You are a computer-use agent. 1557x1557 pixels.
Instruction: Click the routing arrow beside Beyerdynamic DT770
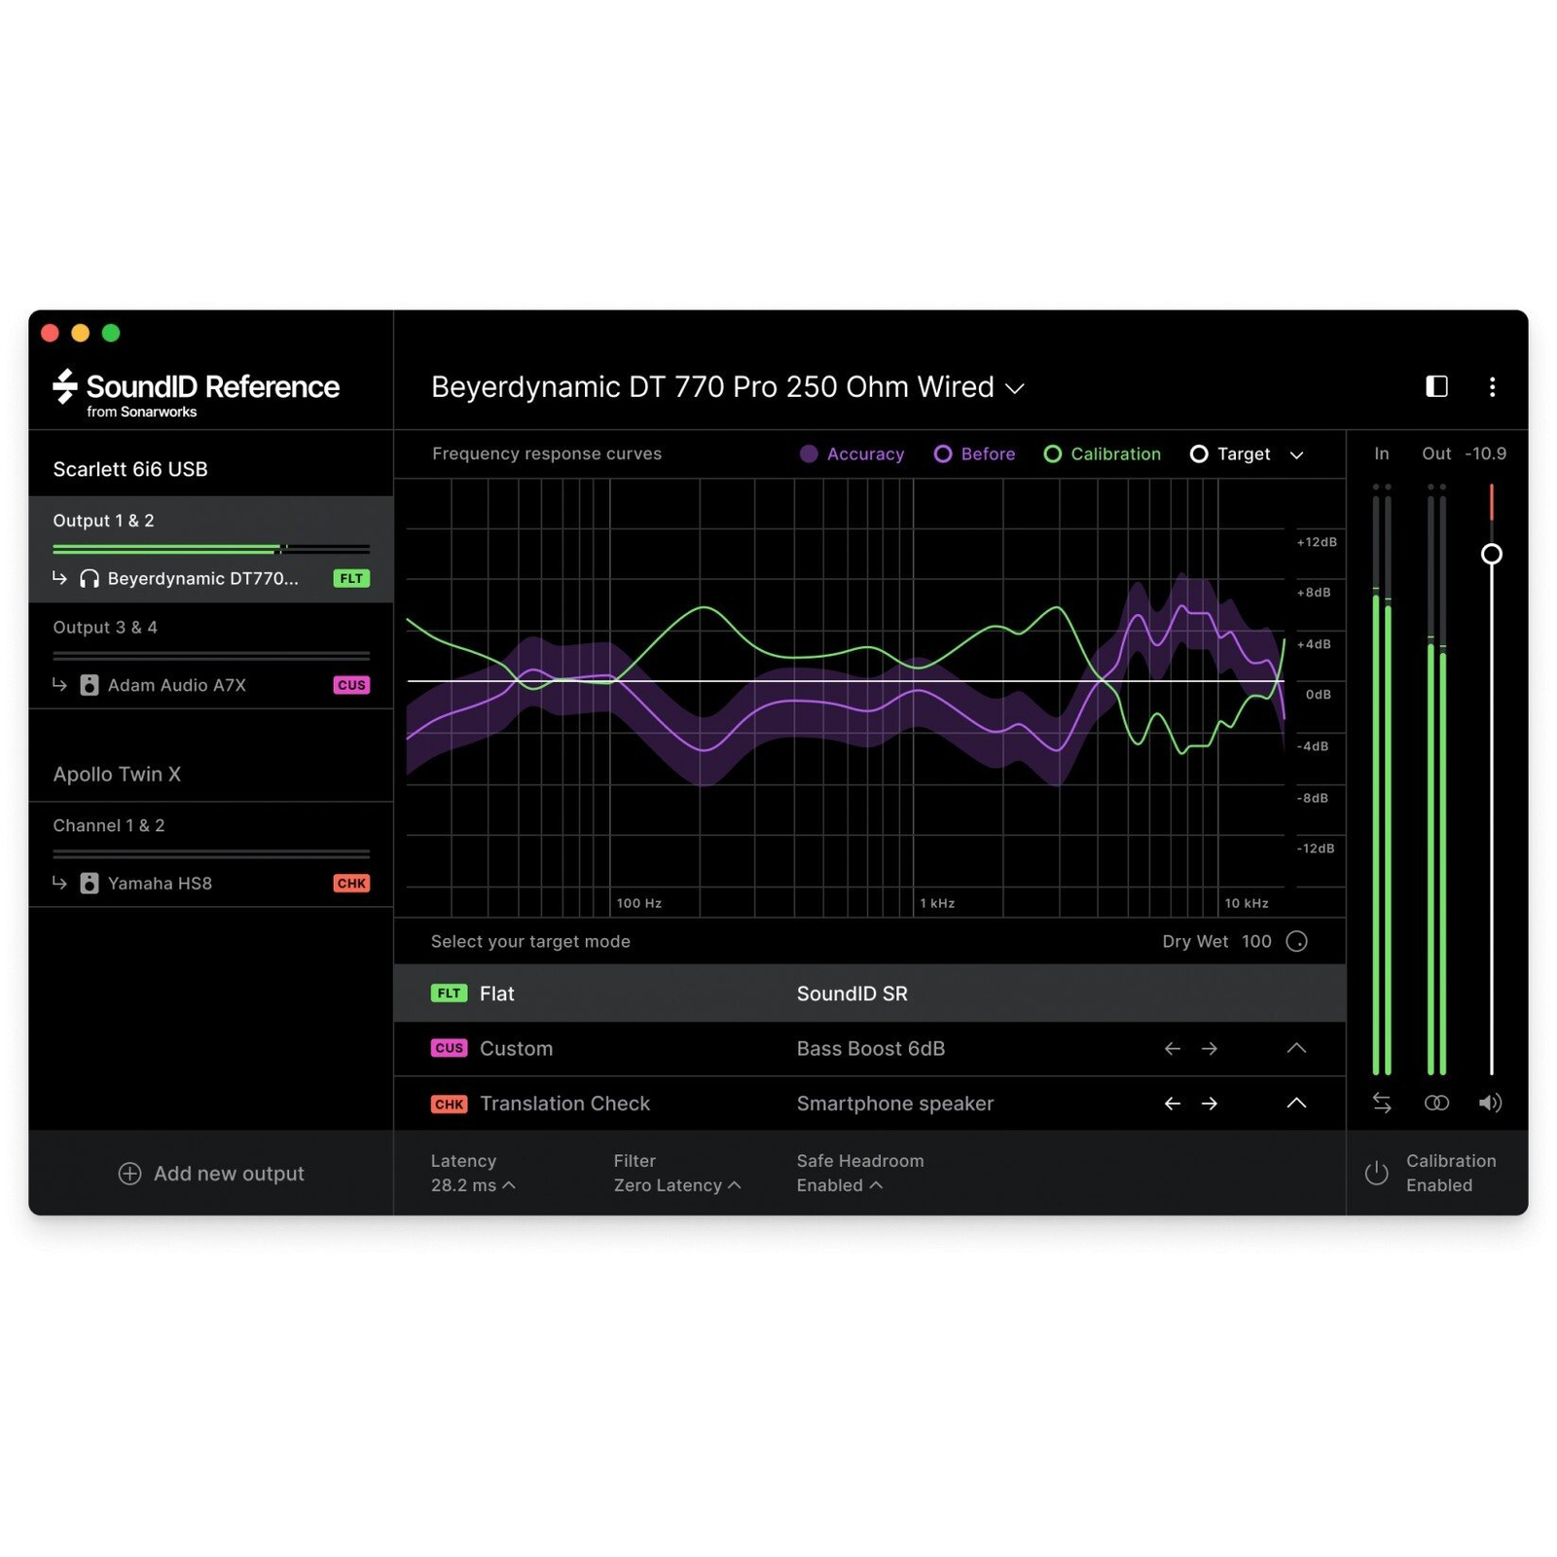(x=59, y=578)
